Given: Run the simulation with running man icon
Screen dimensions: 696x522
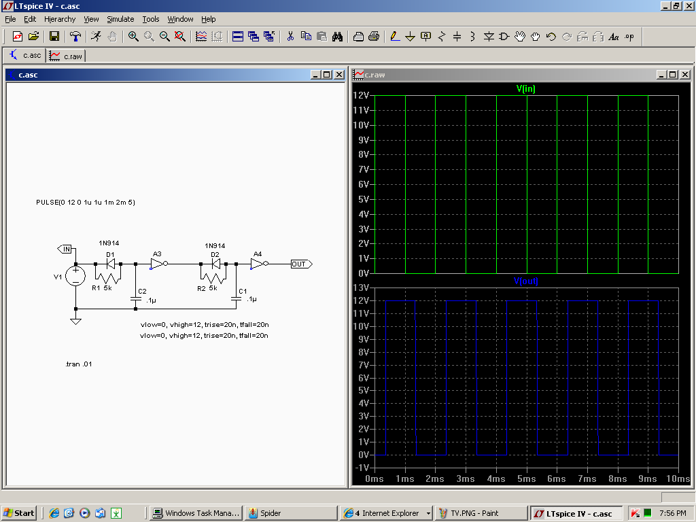Looking at the screenshot, I should 96,37.
